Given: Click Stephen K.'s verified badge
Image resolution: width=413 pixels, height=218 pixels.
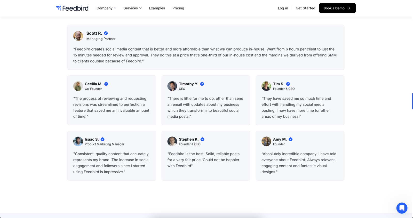Looking at the screenshot, I should pos(202,139).
